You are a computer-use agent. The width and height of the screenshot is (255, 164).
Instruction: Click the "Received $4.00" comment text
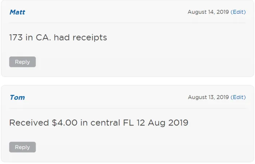[x=98, y=123]
